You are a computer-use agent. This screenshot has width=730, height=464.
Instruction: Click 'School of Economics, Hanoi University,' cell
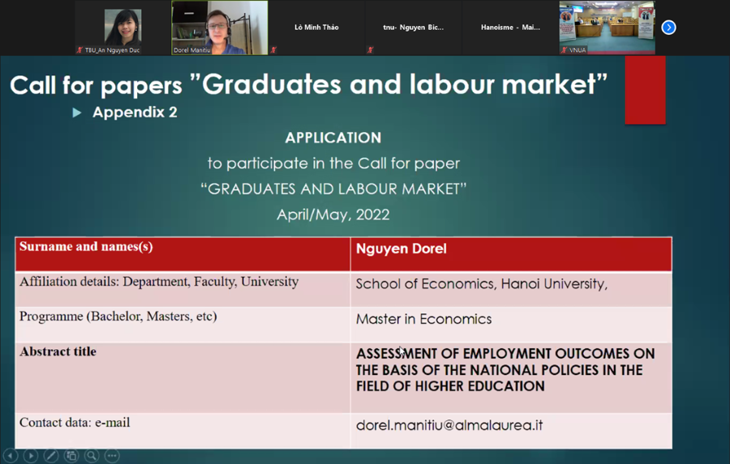[x=511, y=289]
